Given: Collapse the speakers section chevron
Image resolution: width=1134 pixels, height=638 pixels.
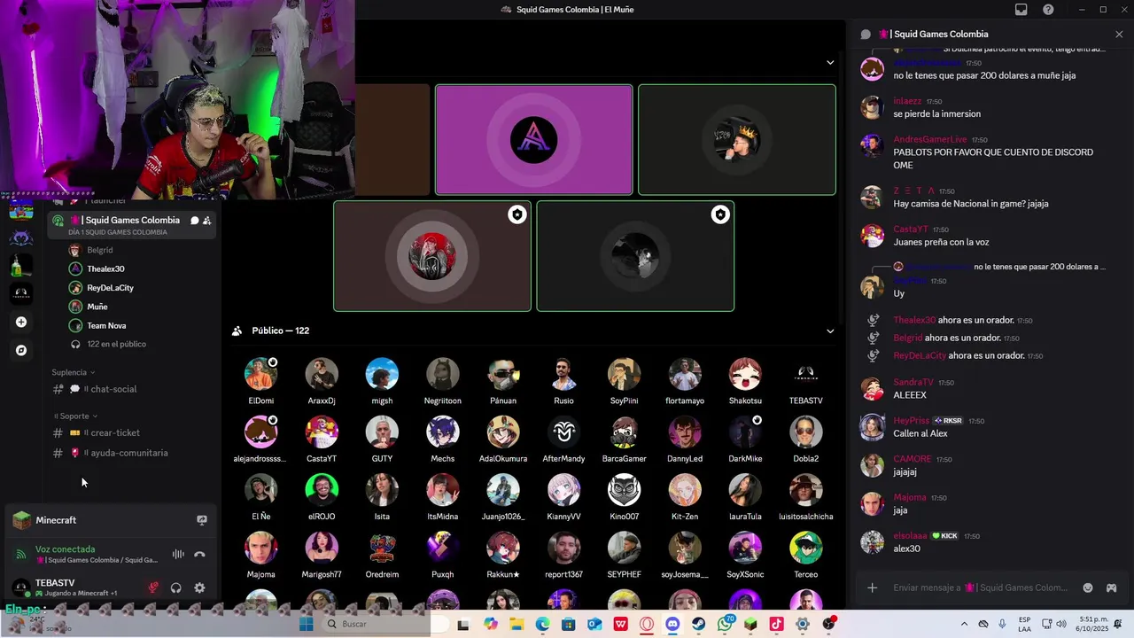Looking at the screenshot, I should pos(830,63).
